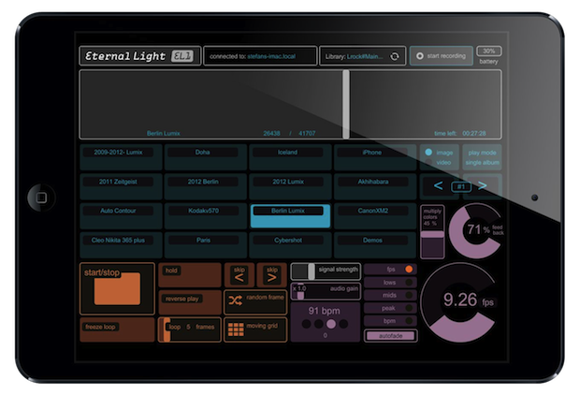Go to previous page with left chevron
This screenshot has width=580, height=410.
point(439,185)
